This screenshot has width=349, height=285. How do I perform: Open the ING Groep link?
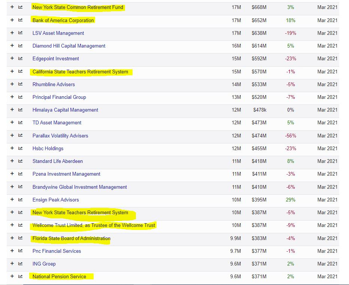[44, 264]
